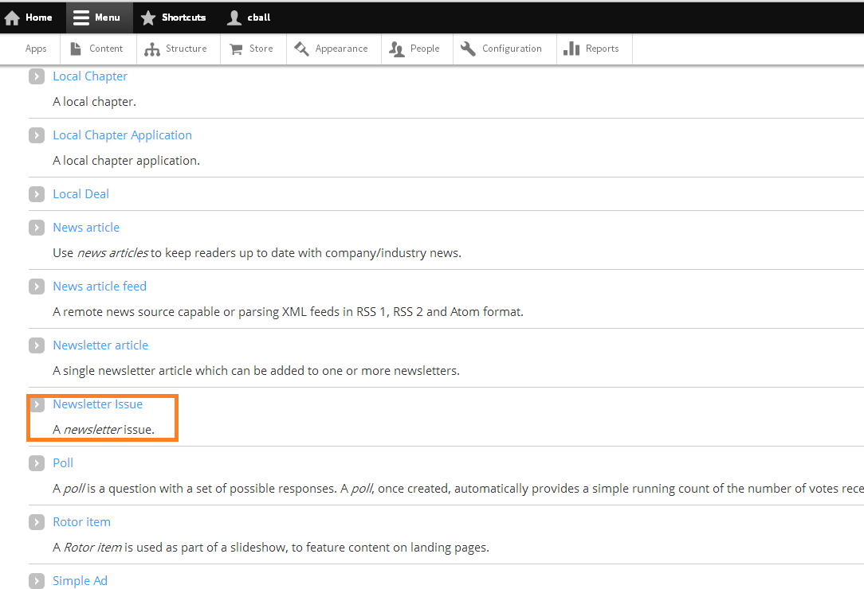Click the news articles company/industry description
864x589 pixels.
tap(257, 253)
